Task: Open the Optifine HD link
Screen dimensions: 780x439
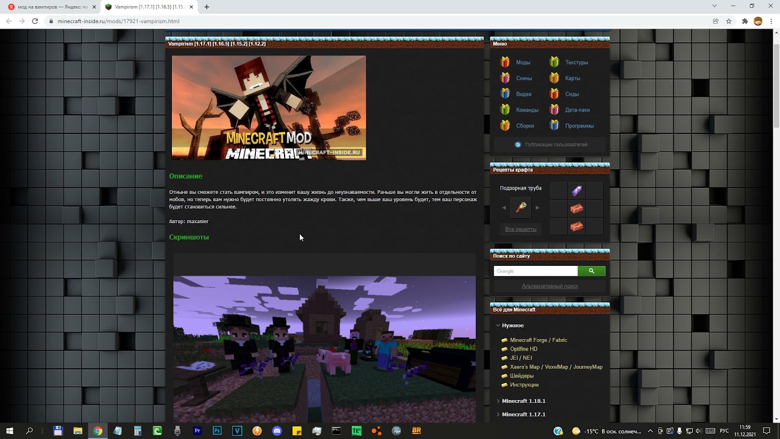Action: [523, 349]
